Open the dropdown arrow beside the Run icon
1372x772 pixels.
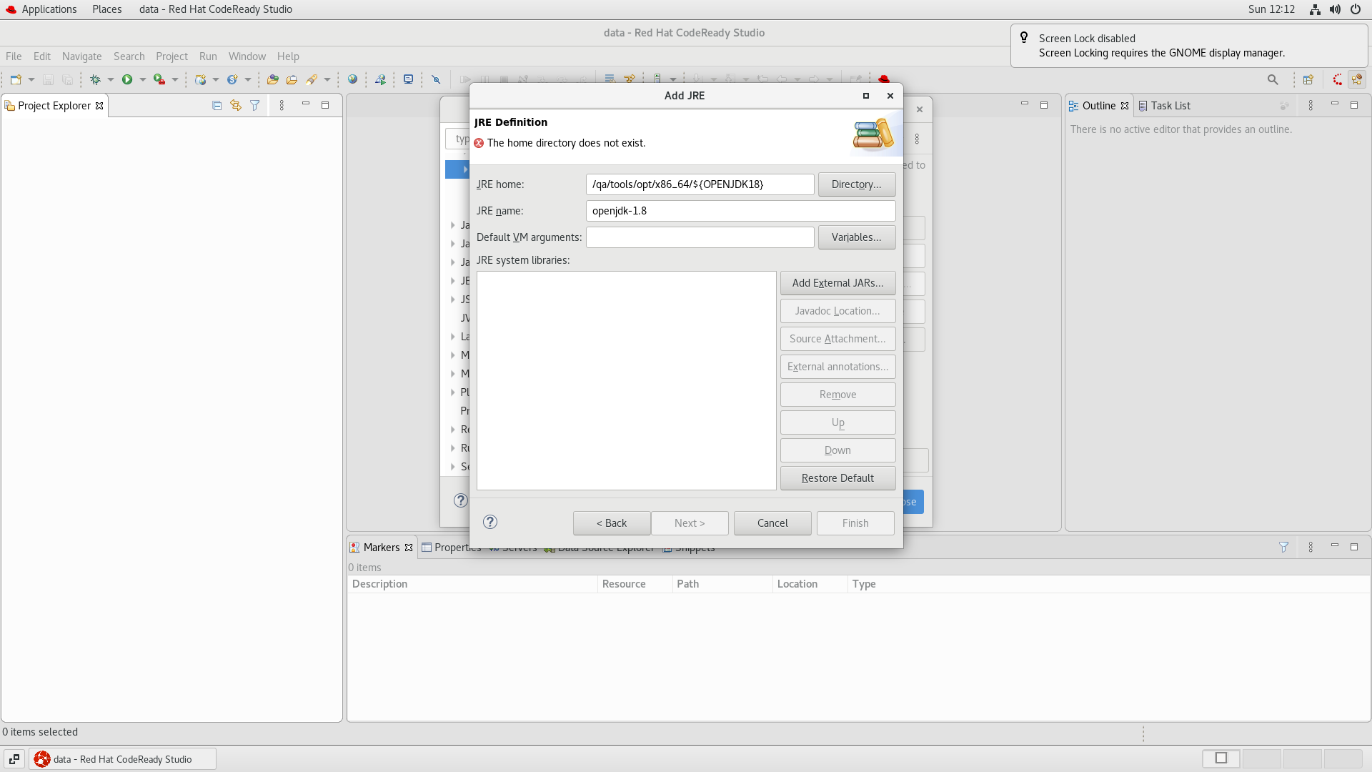click(x=142, y=79)
